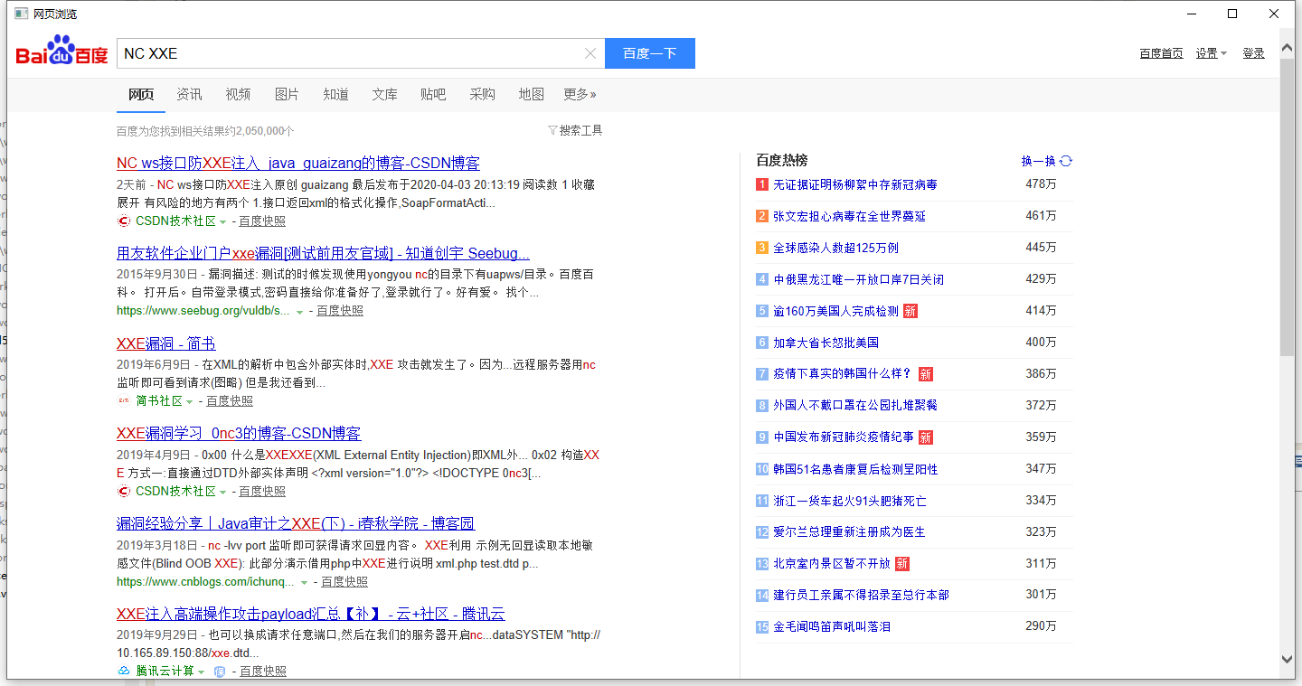This screenshot has width=1302, height=686.
Task: Open hot topic 中俄黑龙江唯一开放口岸7日关闭
Action: click(859, 279)
